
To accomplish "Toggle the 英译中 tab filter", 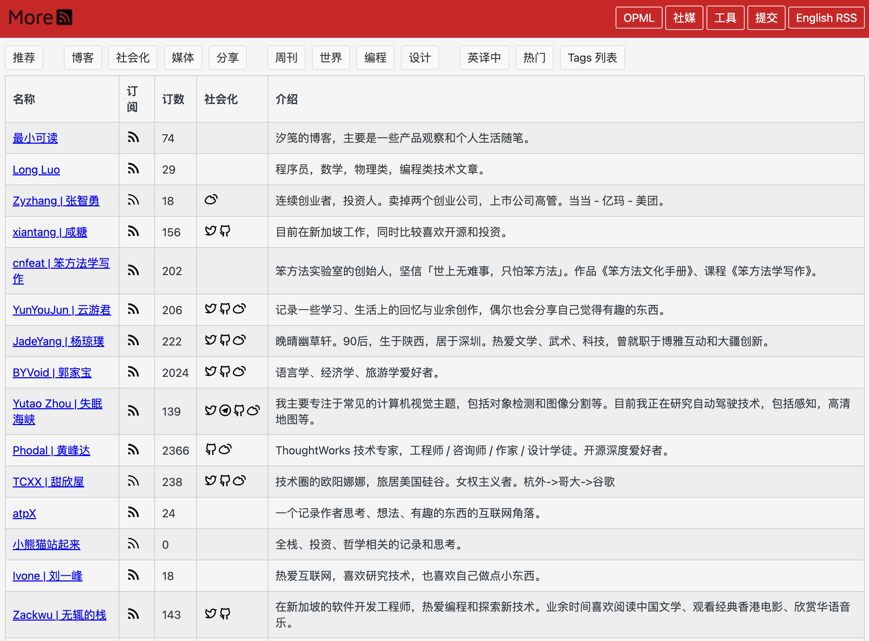I will [485, 57].
